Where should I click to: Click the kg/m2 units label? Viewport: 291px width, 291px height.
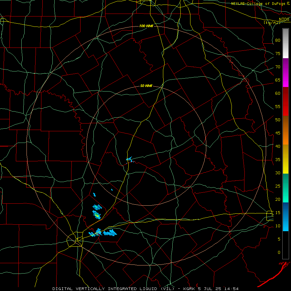pyautogui.click(x=272, y=23)
